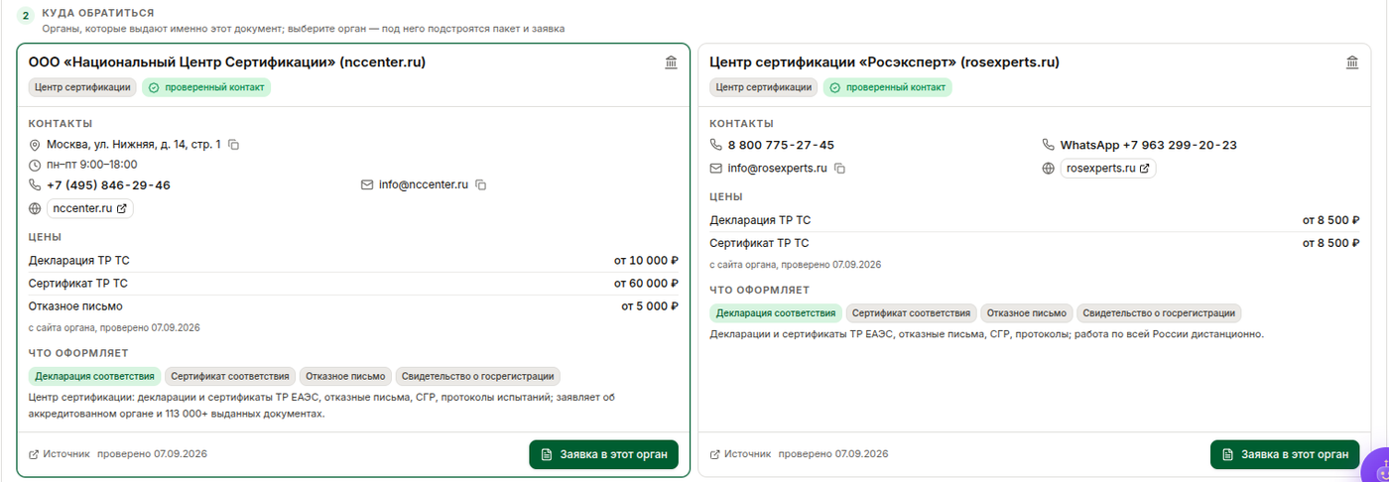Open rosexperts.ru website link
This screenshot has height=482, width=1389.
(1108, 169)
